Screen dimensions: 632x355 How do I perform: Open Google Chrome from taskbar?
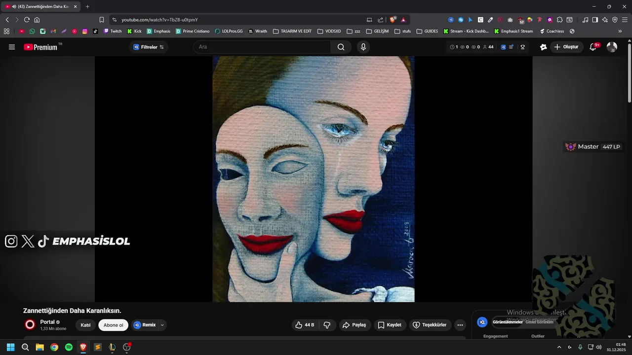(x=54, y=347)
